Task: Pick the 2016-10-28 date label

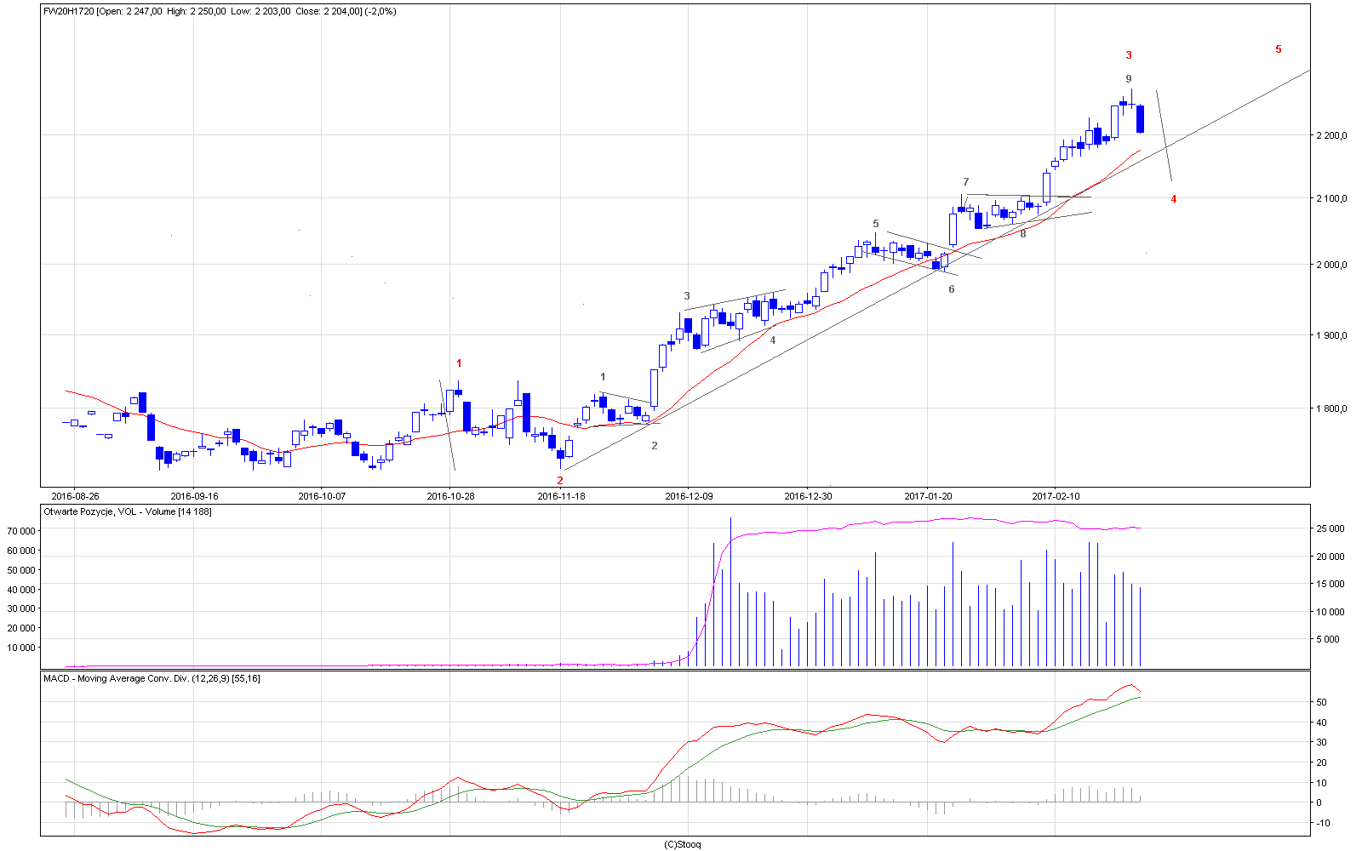Action: (450, 495)
